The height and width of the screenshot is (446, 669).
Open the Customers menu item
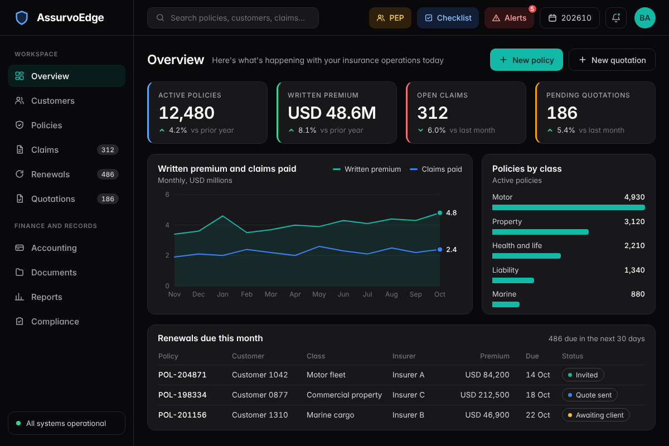point(66,100)
